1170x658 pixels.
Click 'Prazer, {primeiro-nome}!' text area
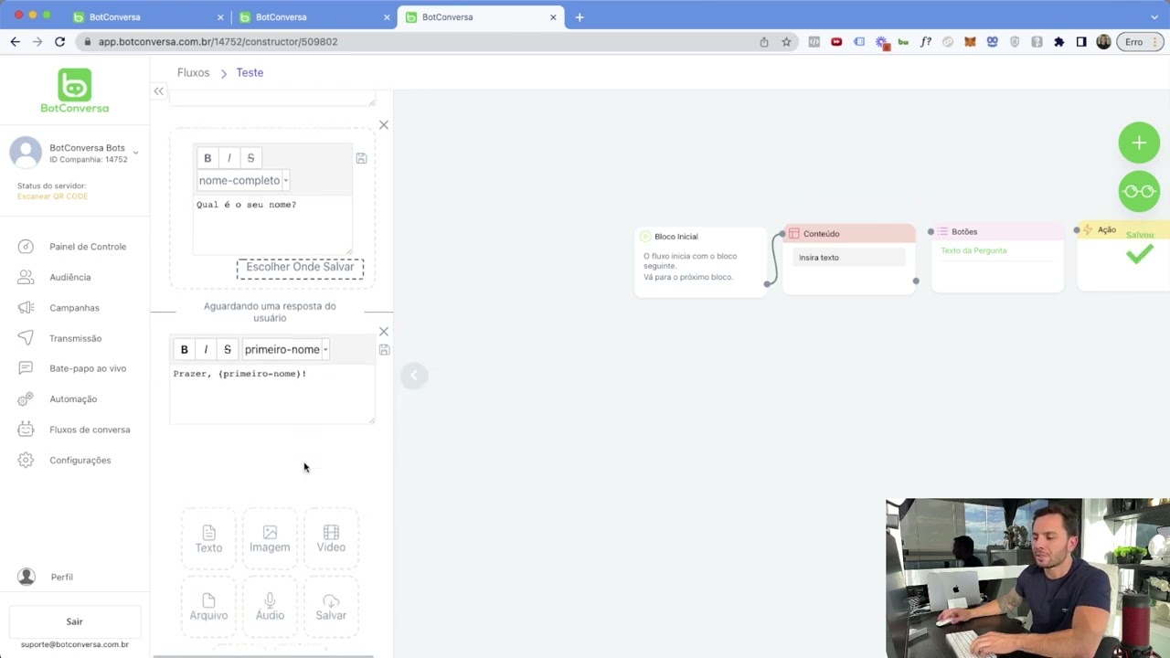[x=272, y=393]
